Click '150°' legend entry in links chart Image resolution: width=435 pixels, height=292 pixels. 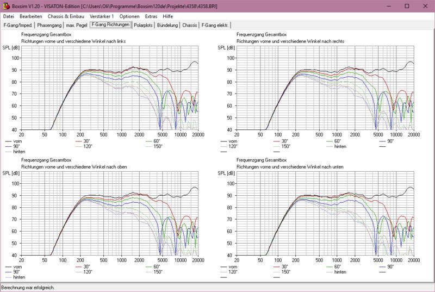tap(154, 146)
